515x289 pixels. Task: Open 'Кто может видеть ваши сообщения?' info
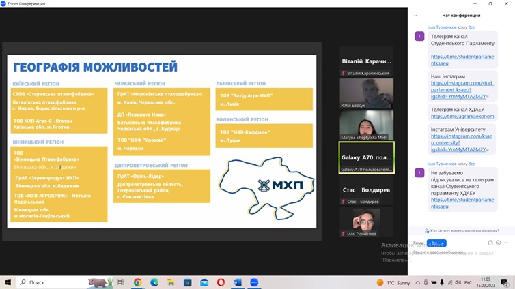pyautogui.click(x=462, y=230)
